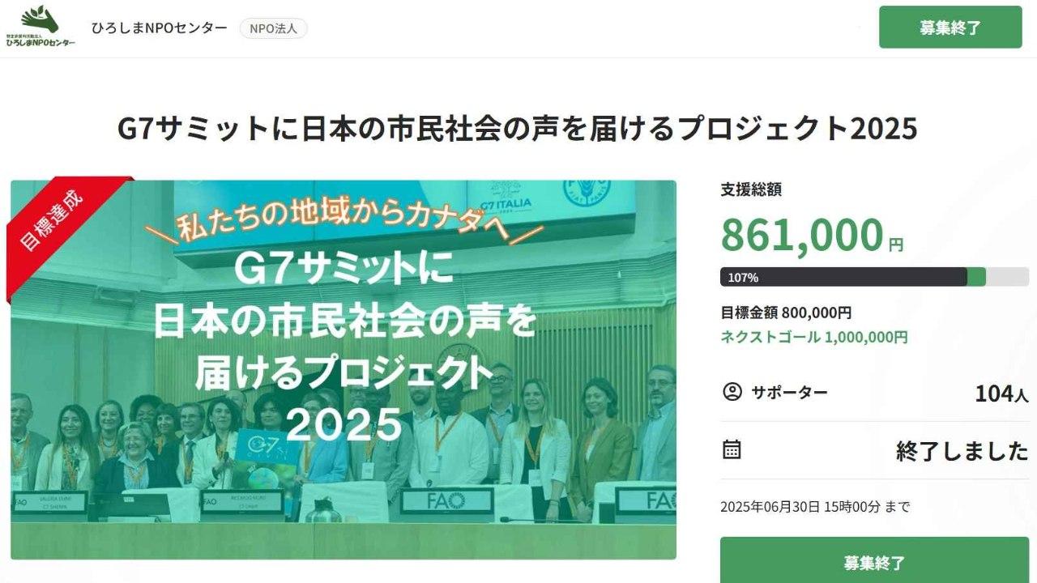
Task: Click the 終了しました status text
Action: tap(962, 451)
